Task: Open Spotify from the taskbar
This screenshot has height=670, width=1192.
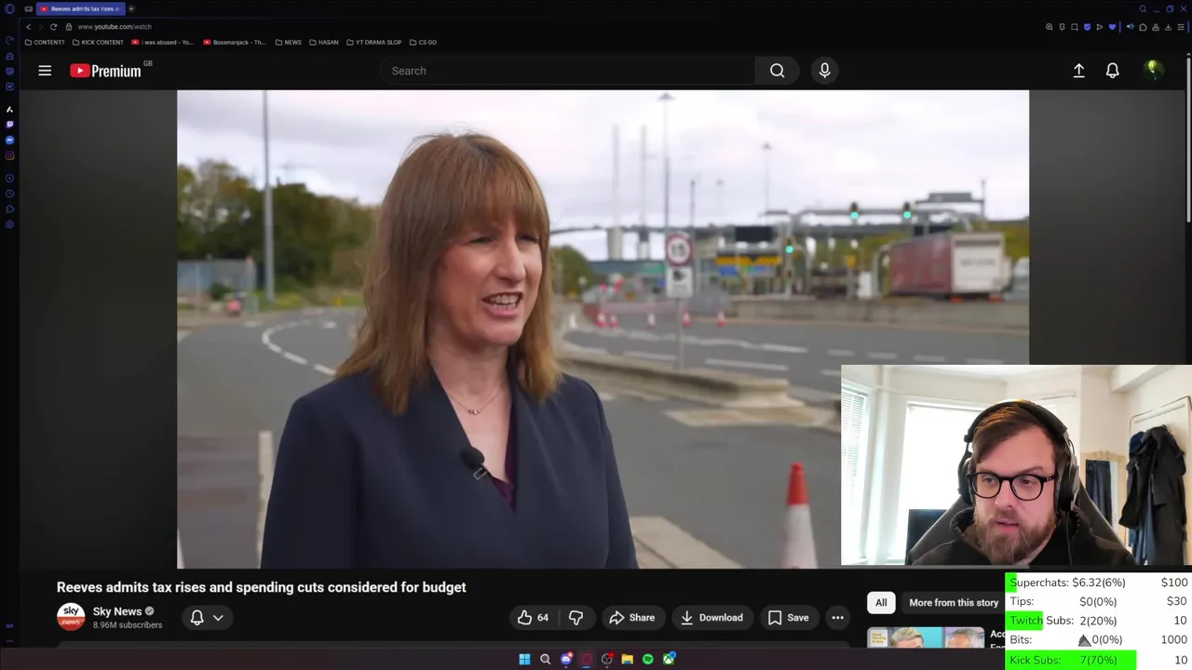Action: tap(648, 659)
